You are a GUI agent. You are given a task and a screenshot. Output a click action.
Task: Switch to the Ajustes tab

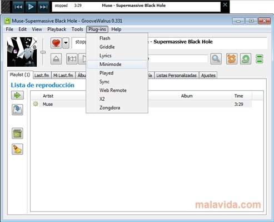pyautogui.click(x=208, y=76)
